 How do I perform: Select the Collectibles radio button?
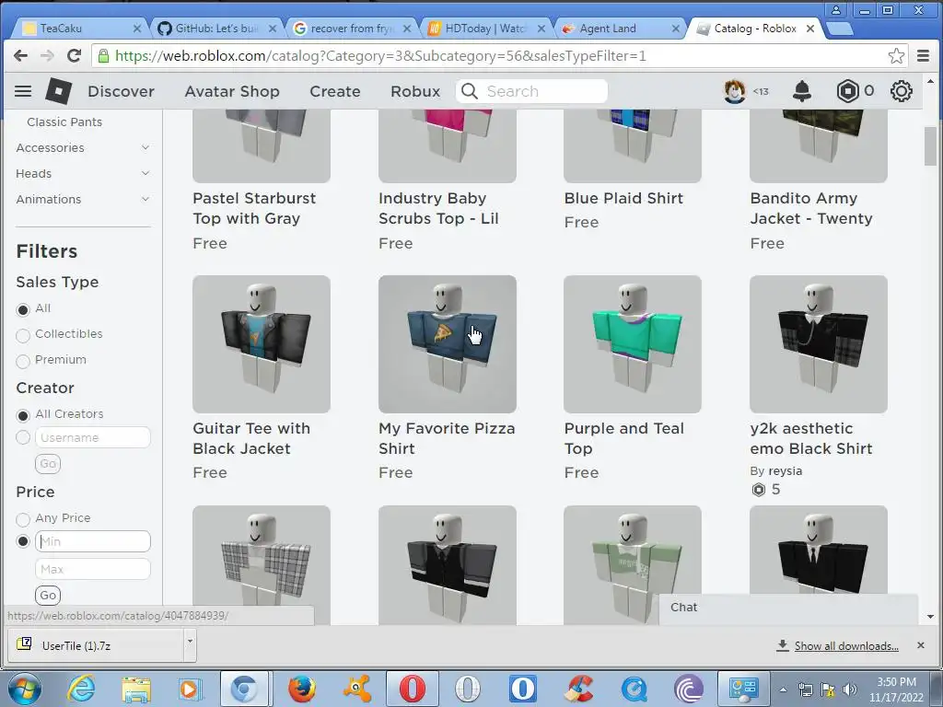click(x=23, y=335)
